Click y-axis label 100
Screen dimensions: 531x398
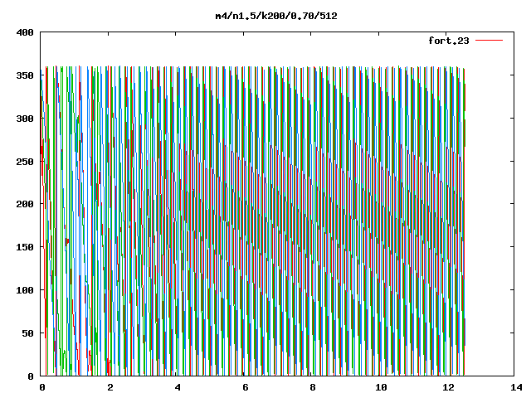(x=25, y=290)
